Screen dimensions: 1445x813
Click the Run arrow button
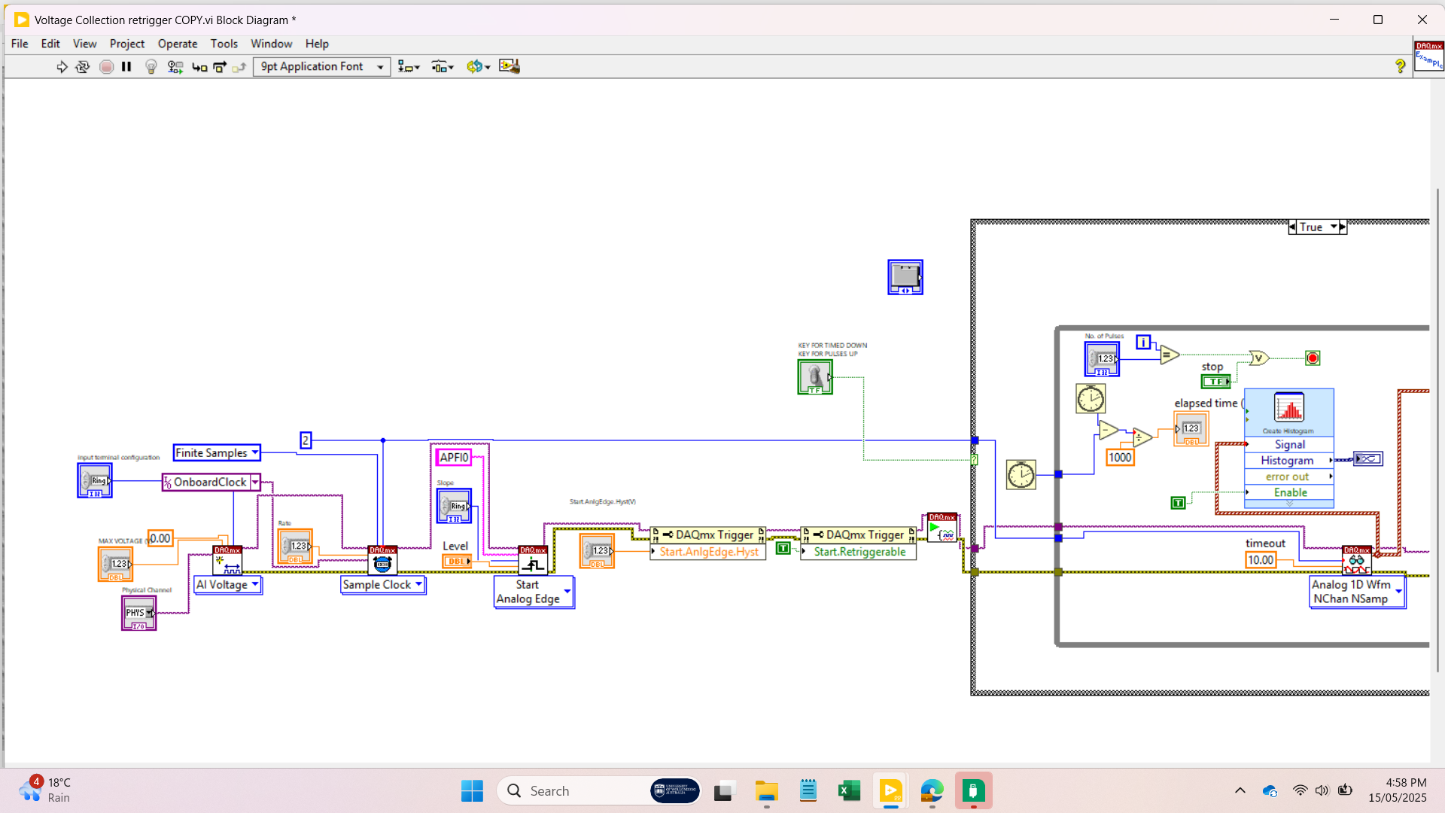click(62, 67)
